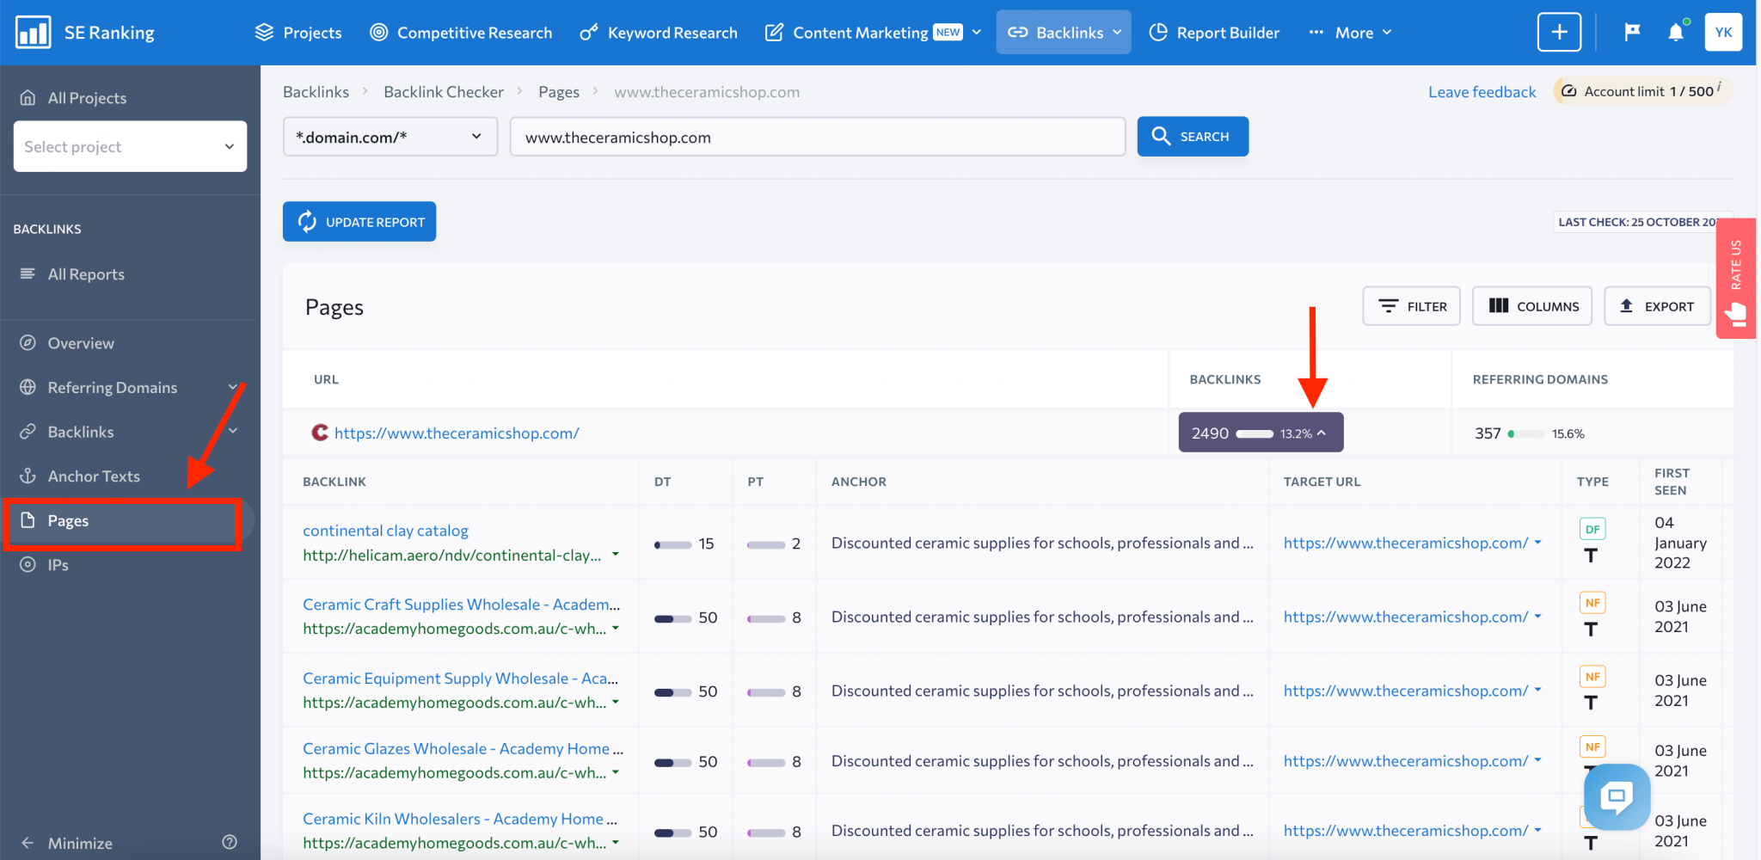Switch to Keyword Research
Screen dimensions: 1761x860
(x=672, y=32)
